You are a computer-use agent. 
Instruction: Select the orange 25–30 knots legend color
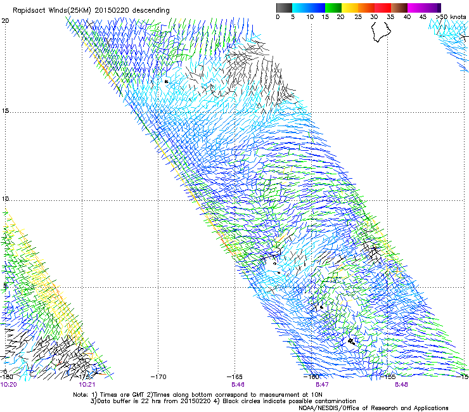click(x=366, y=8)
